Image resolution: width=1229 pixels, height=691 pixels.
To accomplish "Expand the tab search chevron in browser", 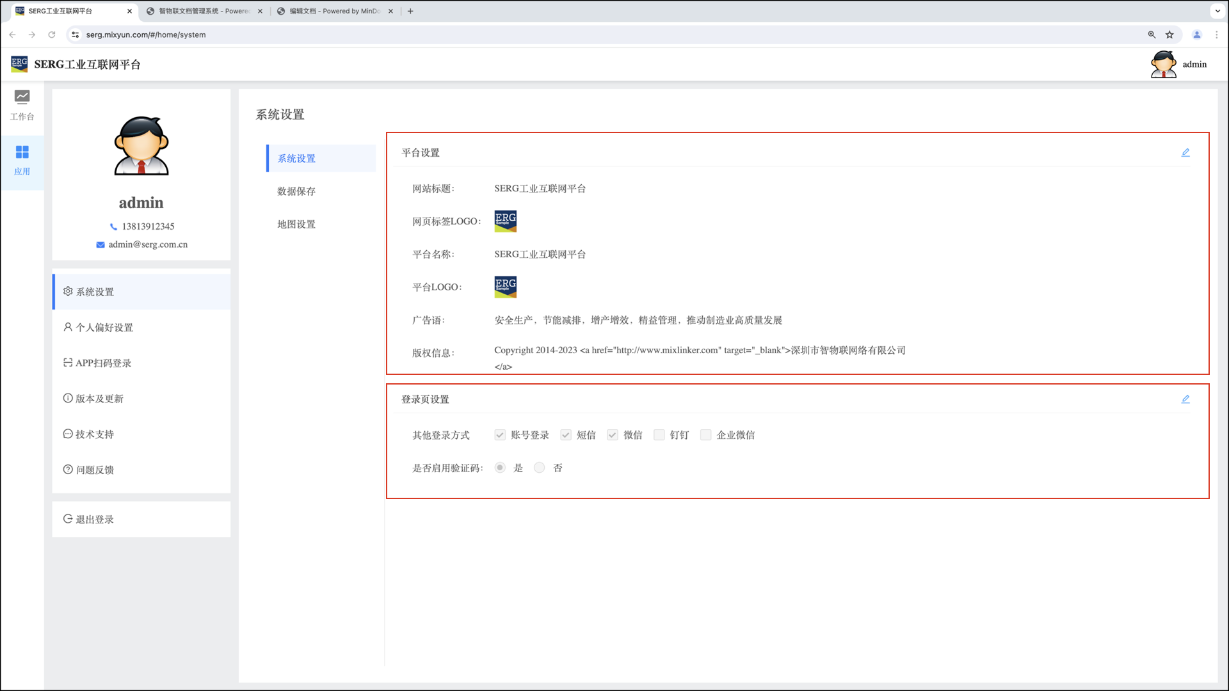I will (x=1217, y=11).
